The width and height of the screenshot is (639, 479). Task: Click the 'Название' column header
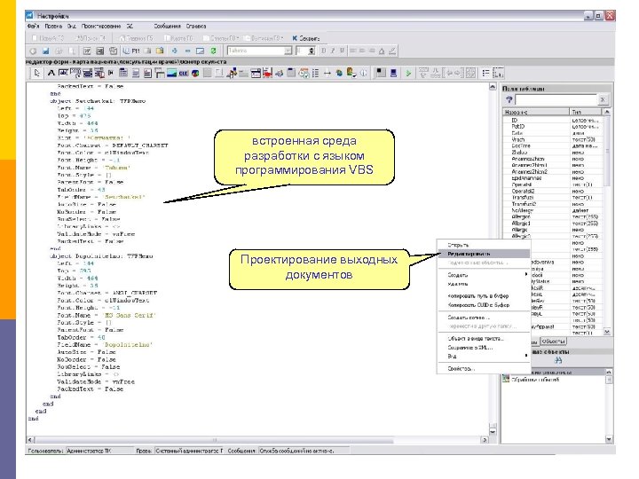click(x=536, y=112)
